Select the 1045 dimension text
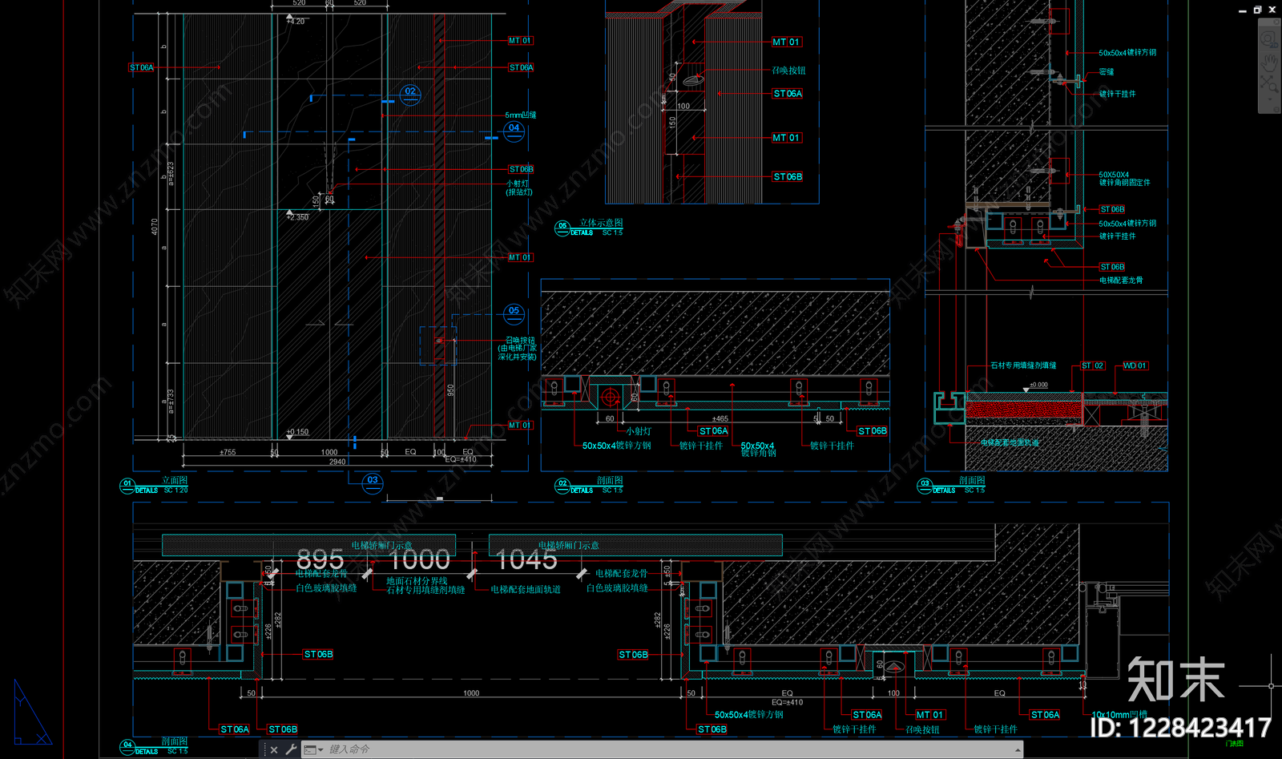 526,559
